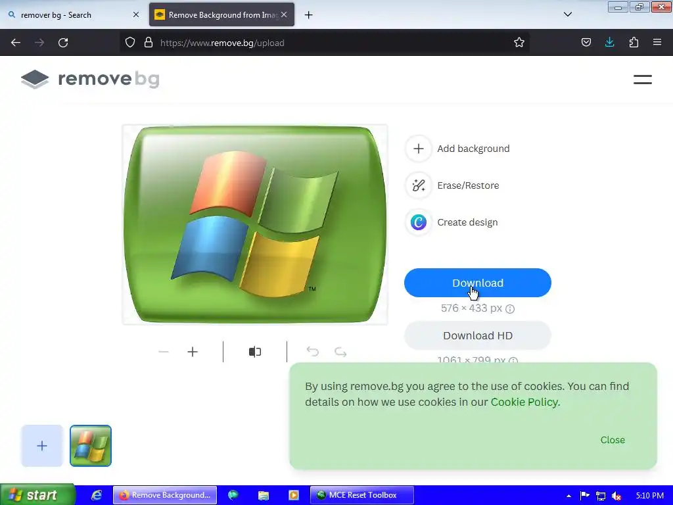The width and height of the screenshot is (673, 505).
Task: Launch Internet Explorer from taskbar
Action: pyautogui.click(x=97, y=495)
